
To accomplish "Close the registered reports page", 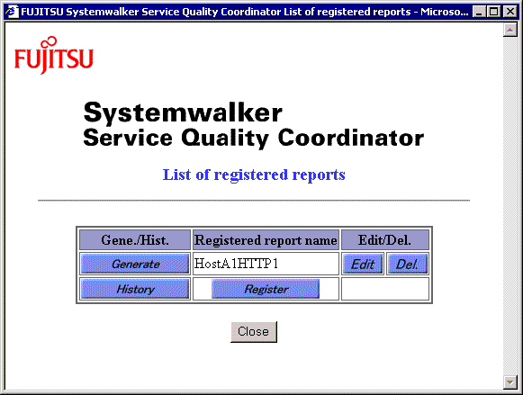I will coord(254,332).
